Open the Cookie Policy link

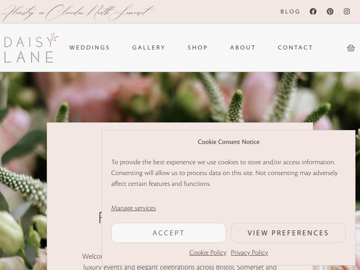point(208,252)
